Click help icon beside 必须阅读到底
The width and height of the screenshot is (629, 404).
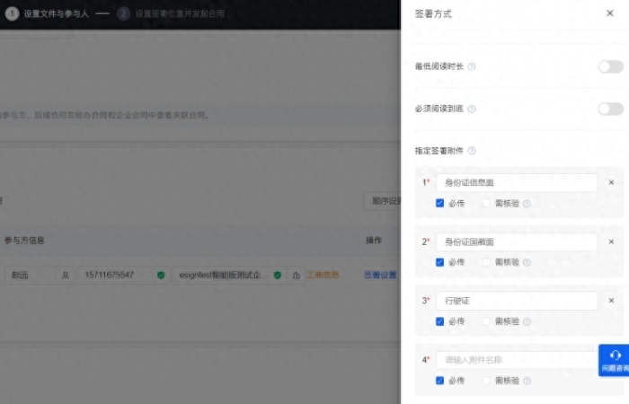[x=473, y=109]
